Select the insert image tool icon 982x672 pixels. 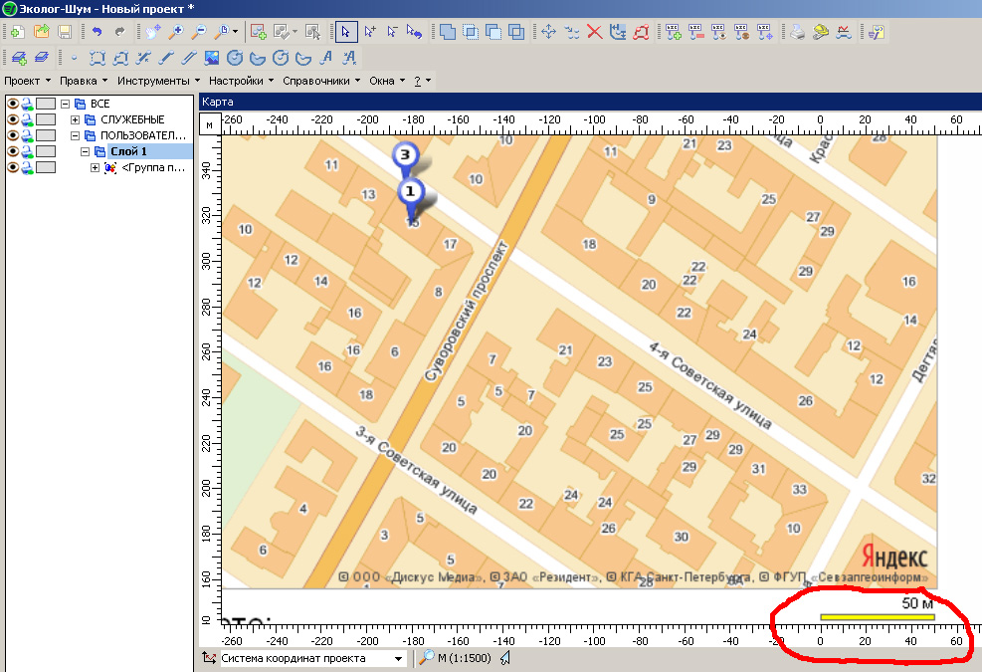(x=213, y=58)
